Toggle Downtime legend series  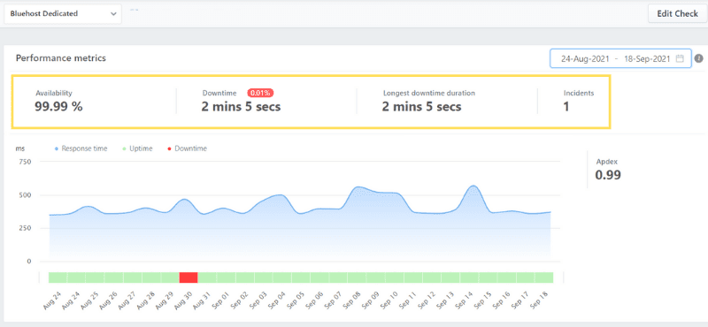coord(187,148)
